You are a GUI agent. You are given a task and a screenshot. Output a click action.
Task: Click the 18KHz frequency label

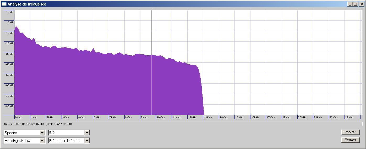pos(286,117)
